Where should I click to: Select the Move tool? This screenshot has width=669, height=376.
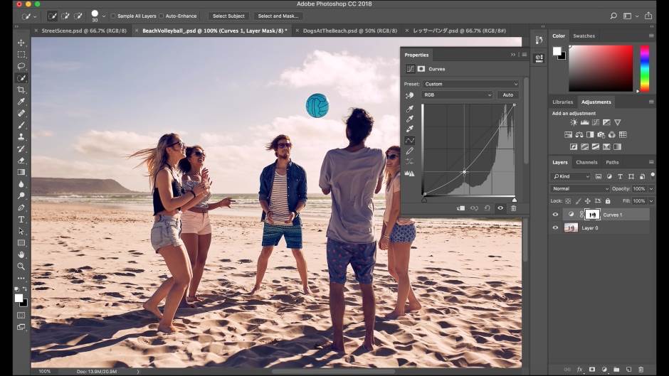tap(21, 43)
